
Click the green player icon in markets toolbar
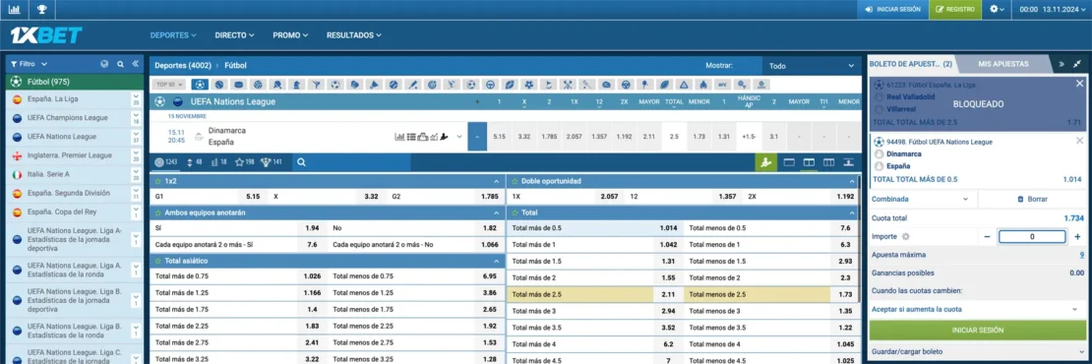click(766, 162)
